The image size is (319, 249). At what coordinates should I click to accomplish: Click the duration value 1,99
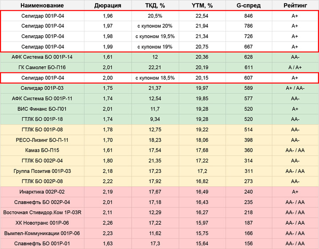click(108, 47)
